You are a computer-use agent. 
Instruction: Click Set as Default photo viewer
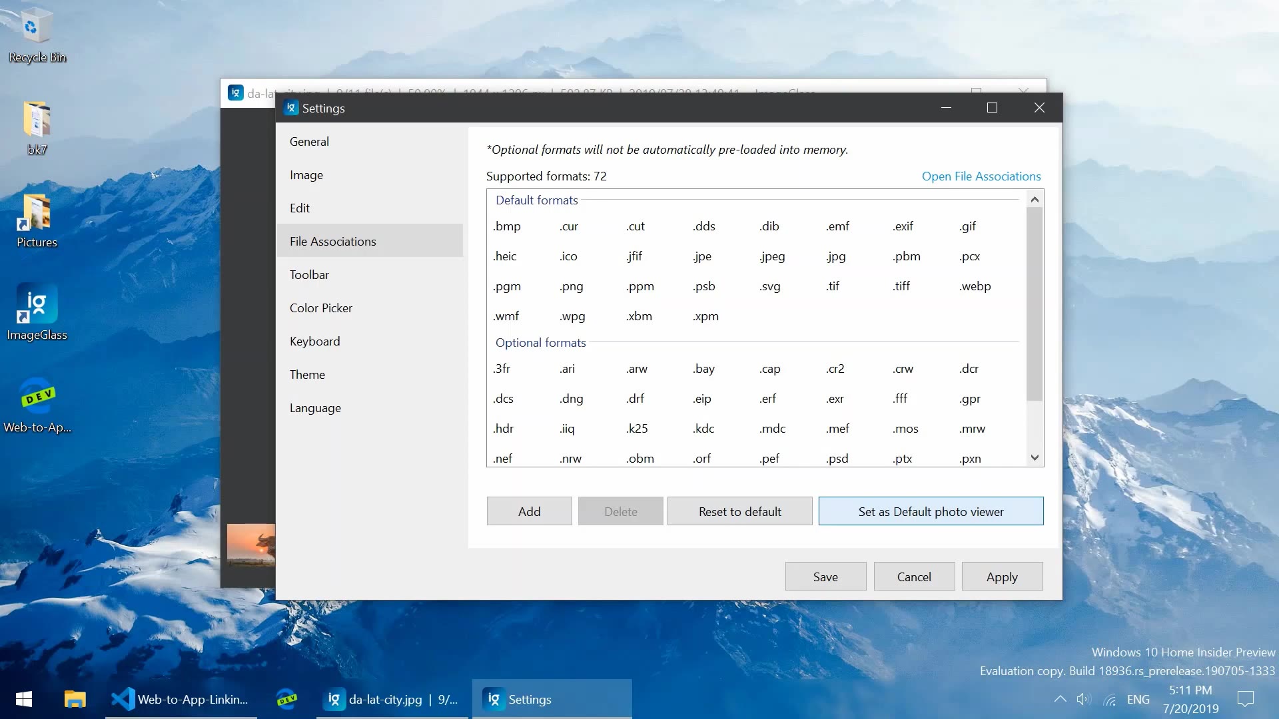click(931, 511)
